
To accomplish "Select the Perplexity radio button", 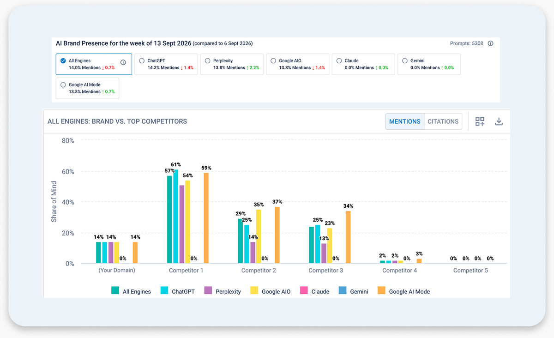I will click(x=208, y=60).
